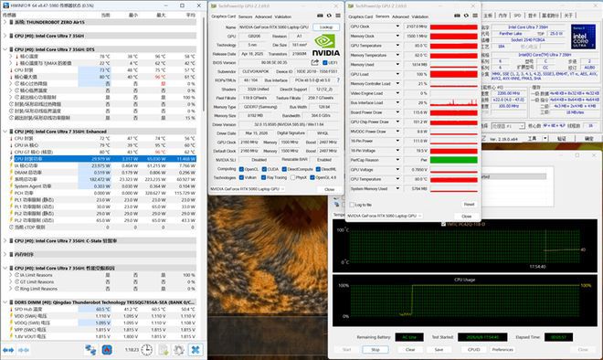Click Stop button in stability test

[x=376, y=350]
